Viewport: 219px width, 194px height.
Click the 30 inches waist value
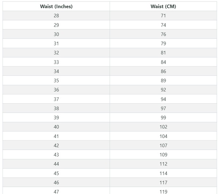(x=56, y=34)
